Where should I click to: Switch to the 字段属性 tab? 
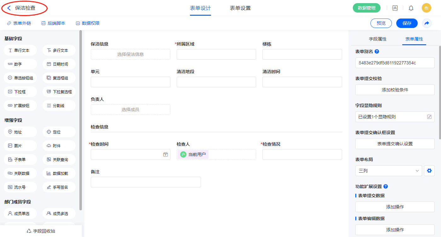[x=377, y=39]
